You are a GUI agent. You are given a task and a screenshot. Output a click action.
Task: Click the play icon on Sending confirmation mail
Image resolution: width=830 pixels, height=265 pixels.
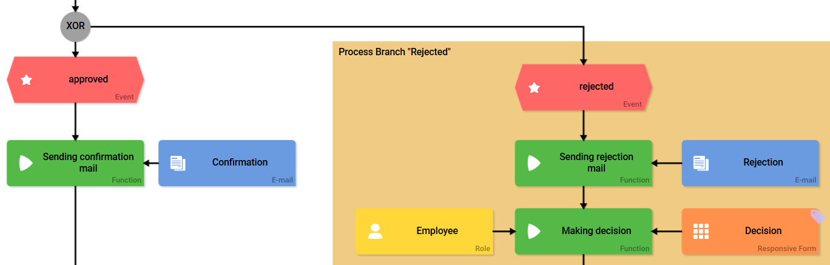[x=25, y=163]
